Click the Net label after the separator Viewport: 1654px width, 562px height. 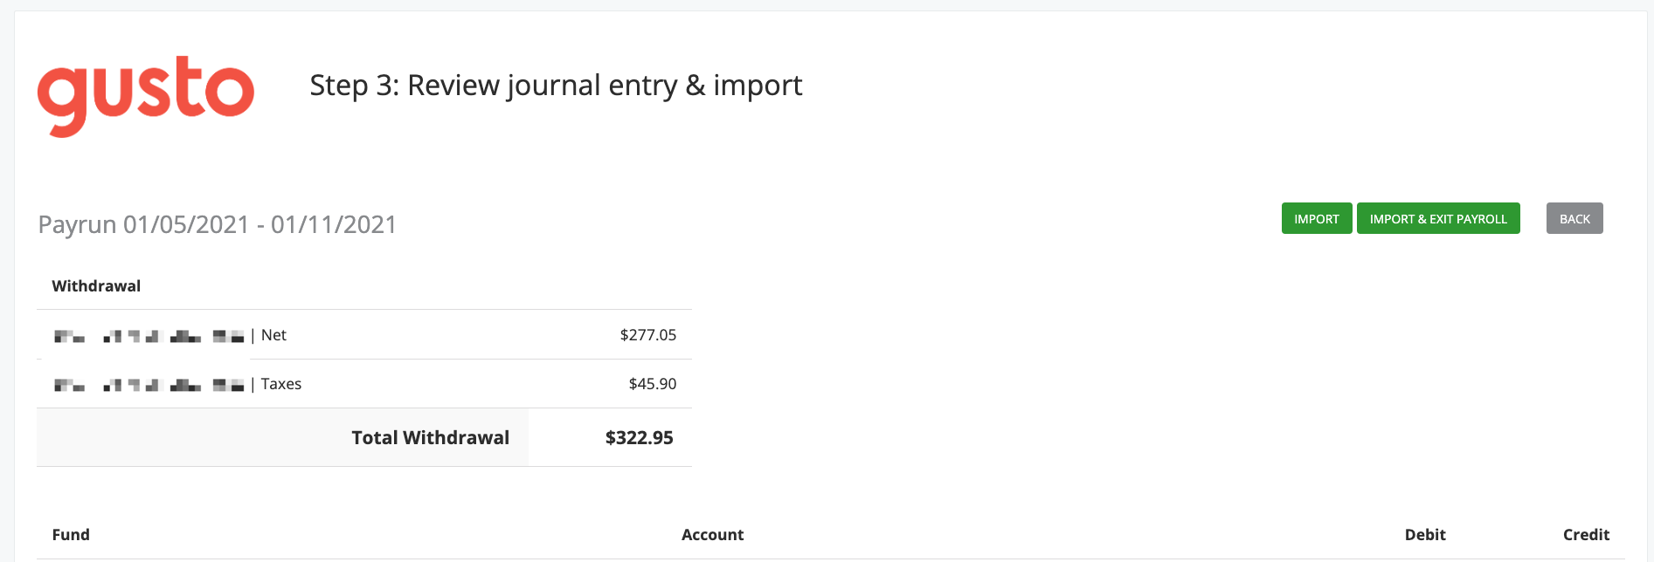point(273,335)
